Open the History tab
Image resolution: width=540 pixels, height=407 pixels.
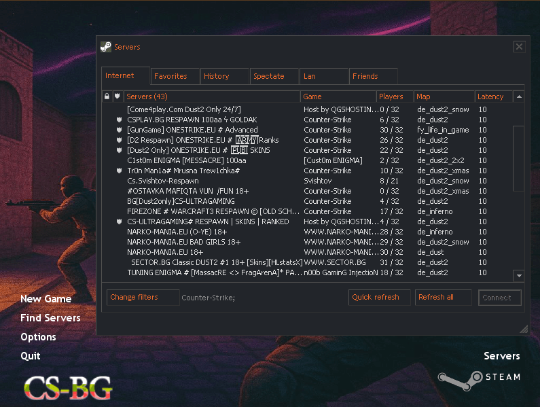(x=225, y=76)
